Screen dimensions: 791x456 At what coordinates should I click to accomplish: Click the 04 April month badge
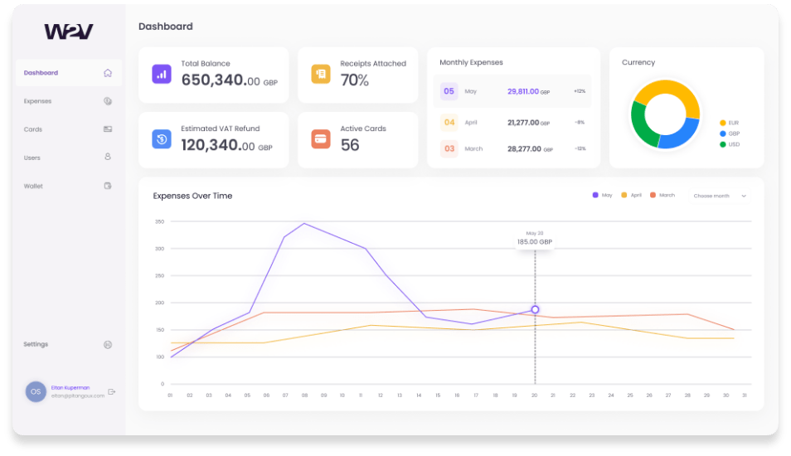pos(449,122)
